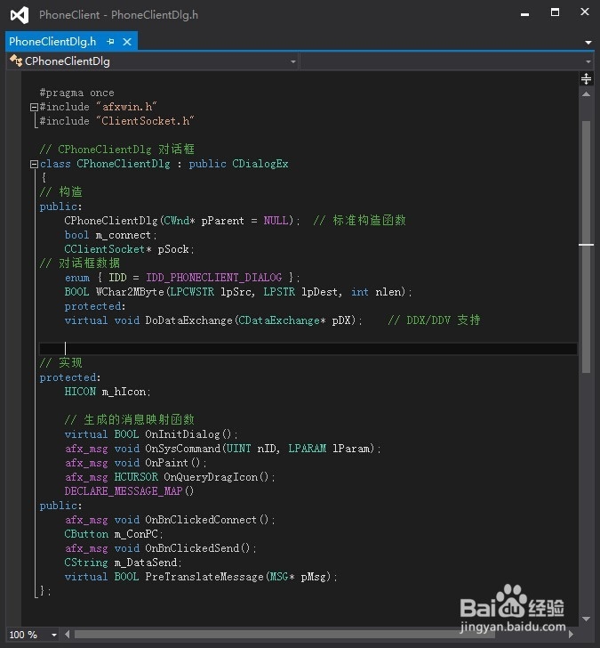Open the tab list dropdown arrow
Image resolution: width=600 pixels, height=648 pixels.
pos(588,42)
